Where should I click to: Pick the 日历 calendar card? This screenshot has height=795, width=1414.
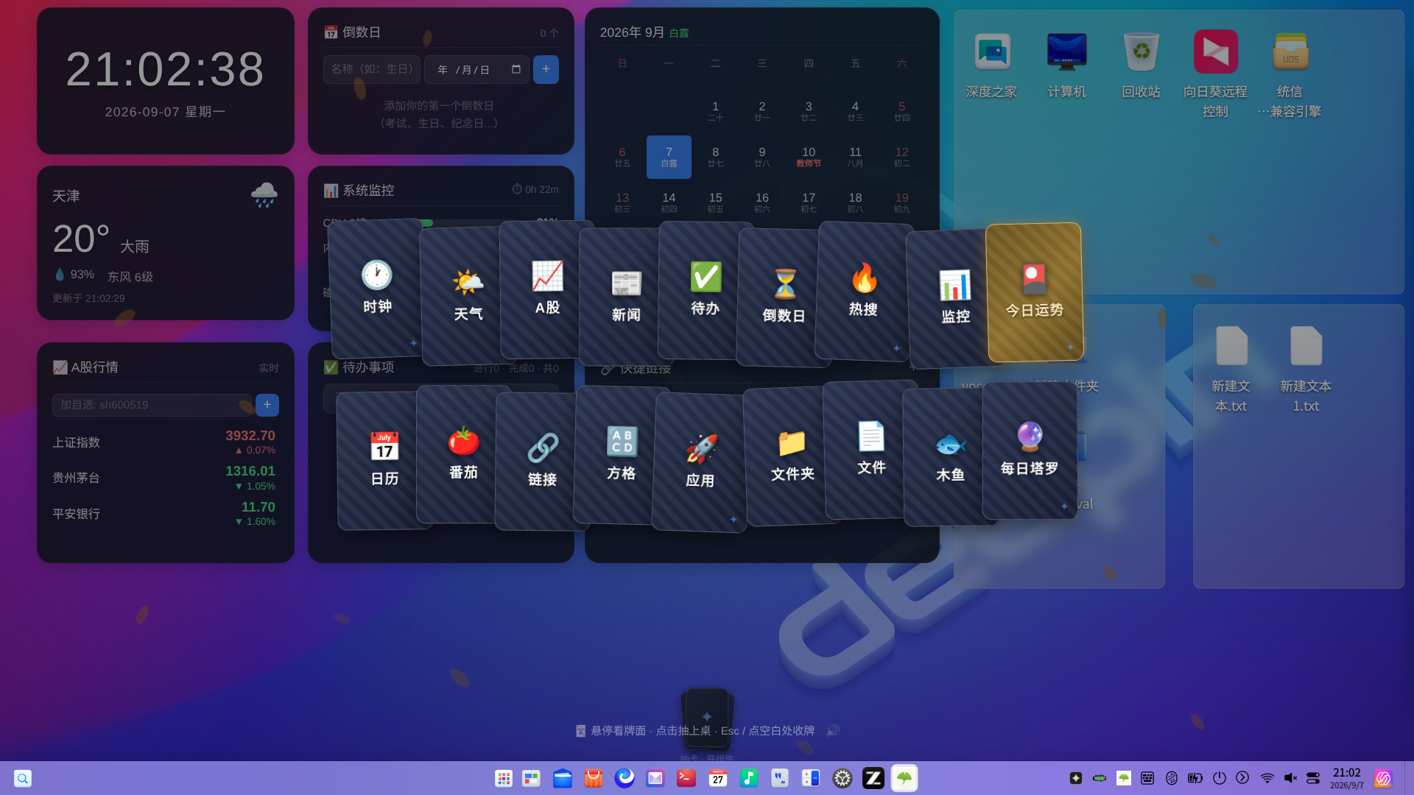(383, 460)
